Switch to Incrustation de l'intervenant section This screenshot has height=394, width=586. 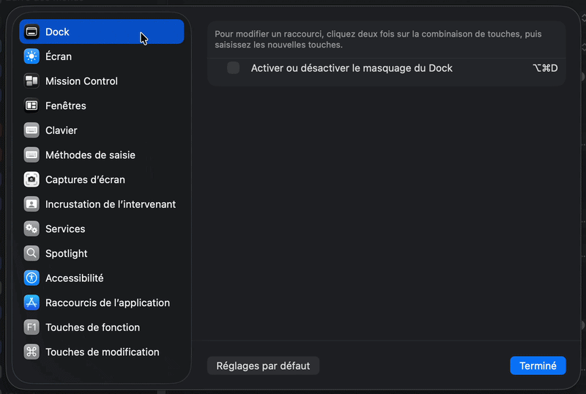coord(110,204)
